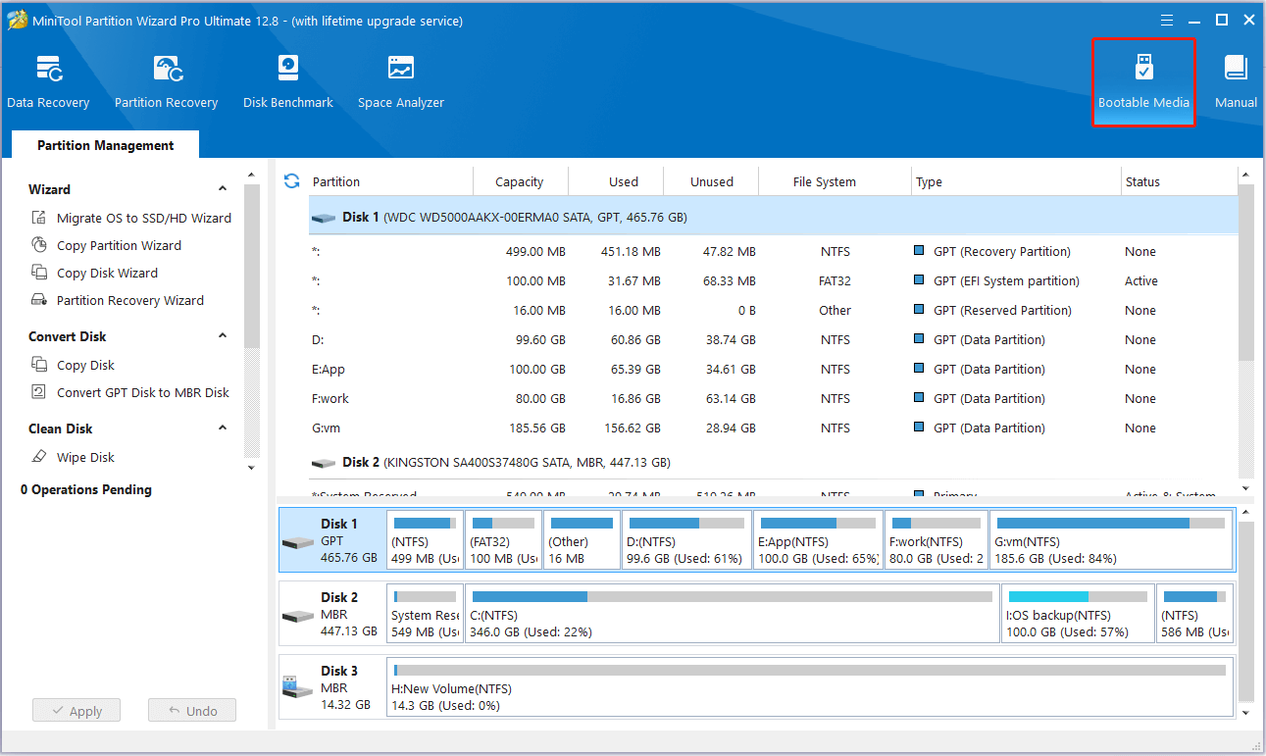Open the hamburger menu
The image size is (1266, 756).
click(x=1166, y=20)
